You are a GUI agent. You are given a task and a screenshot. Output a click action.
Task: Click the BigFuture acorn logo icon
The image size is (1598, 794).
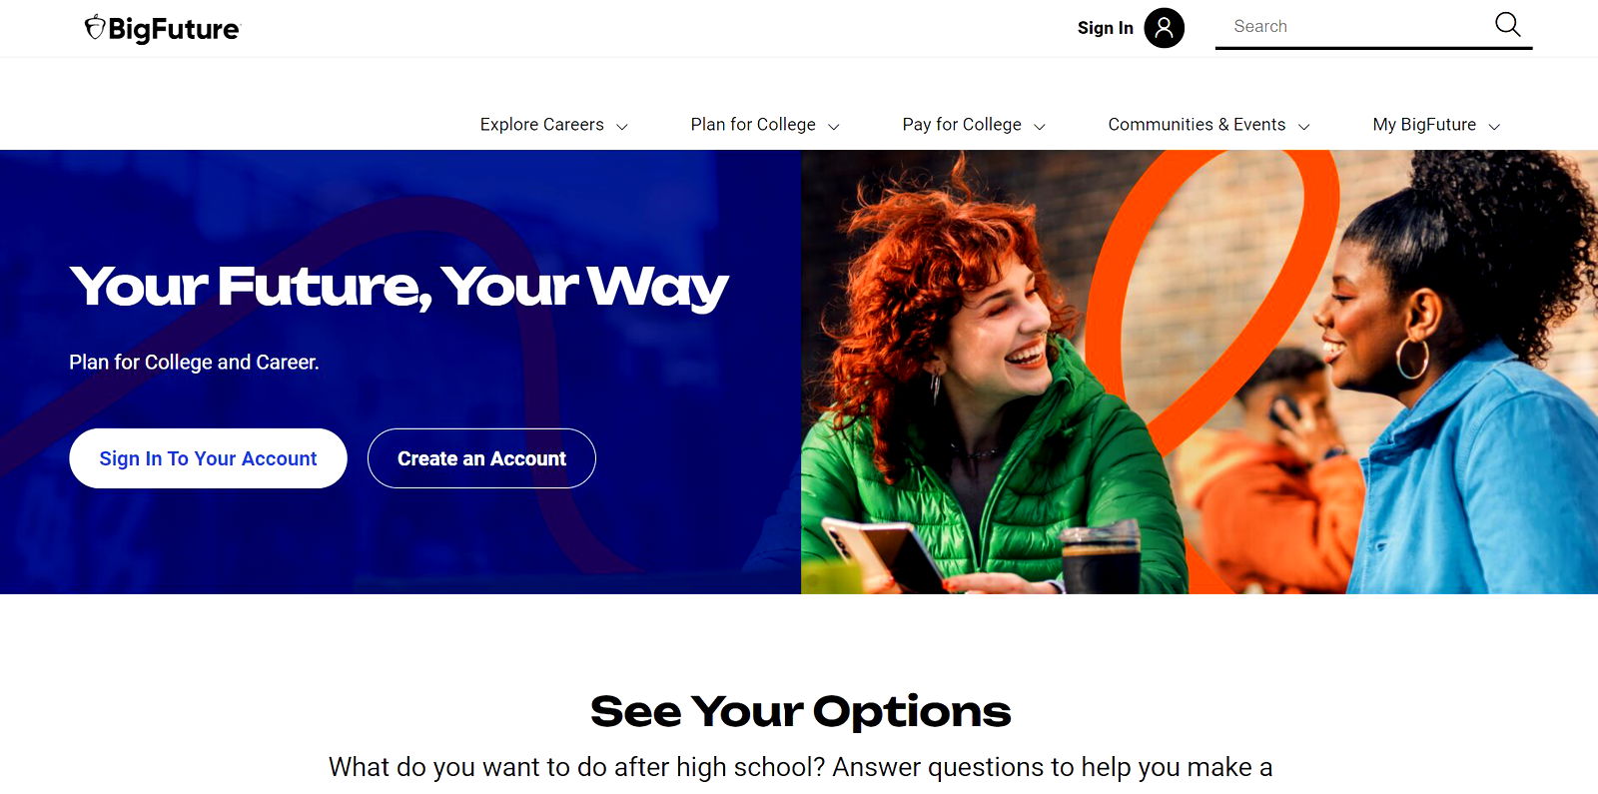pyautogui.click(x=95, y=27)
